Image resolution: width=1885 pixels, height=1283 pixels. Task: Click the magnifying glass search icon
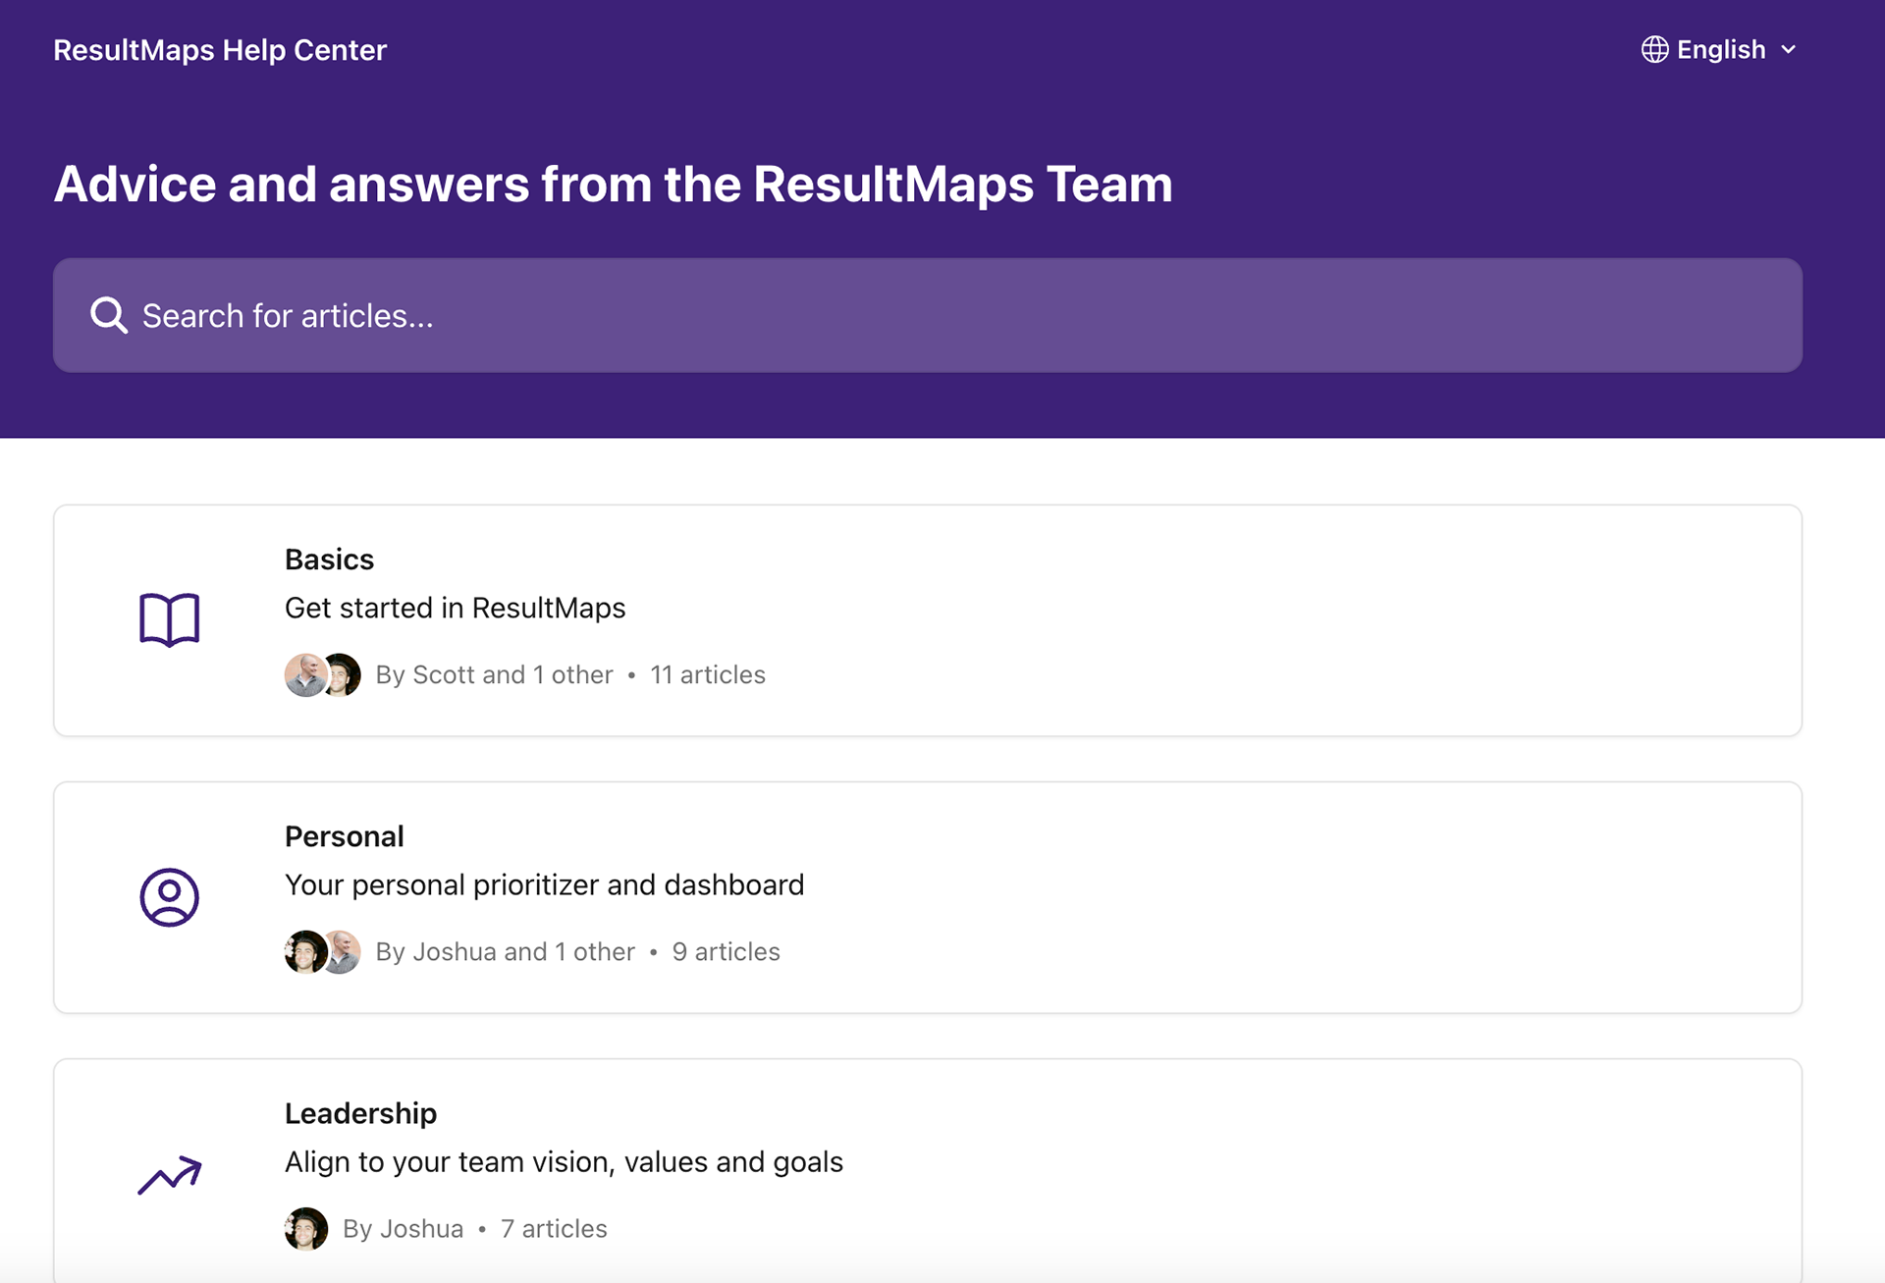point(109,315)
